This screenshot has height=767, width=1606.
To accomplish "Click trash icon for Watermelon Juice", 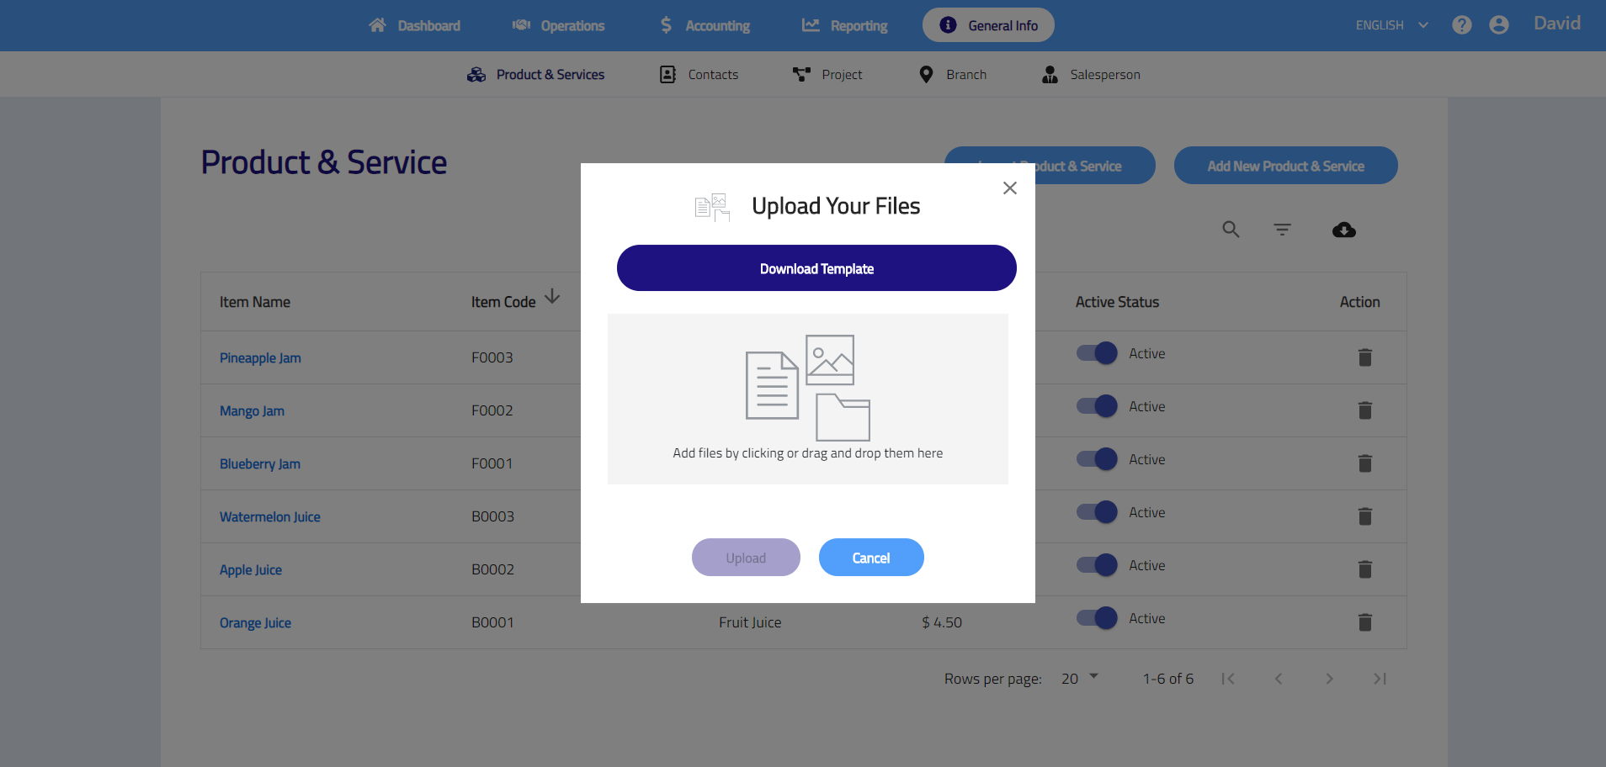I will [x=1364, y=516].
